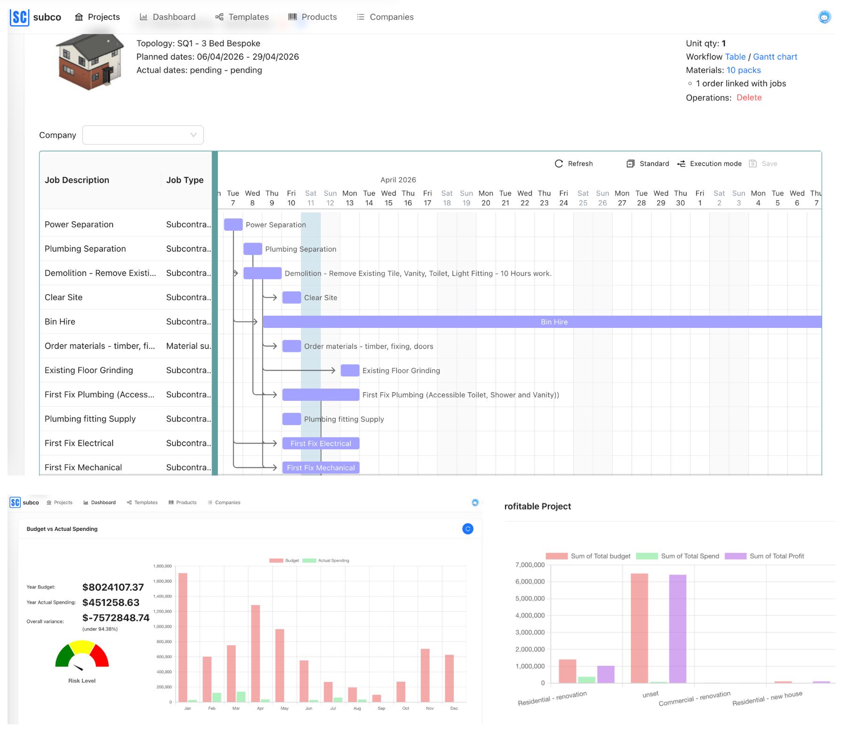Click the refresh icon on Budget vs Actual Spending
The image size is (851, 731).
click(467, 529)
